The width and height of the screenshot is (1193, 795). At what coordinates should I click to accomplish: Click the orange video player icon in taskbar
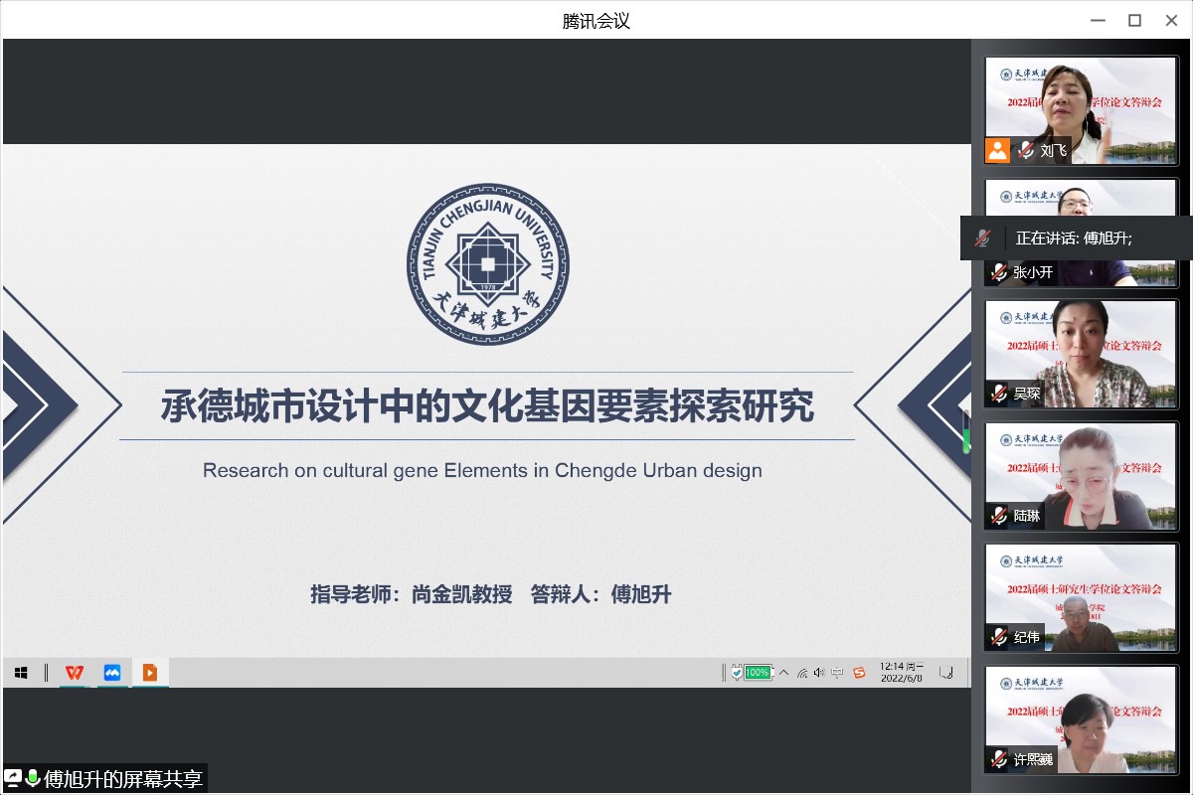pos(150,673)
